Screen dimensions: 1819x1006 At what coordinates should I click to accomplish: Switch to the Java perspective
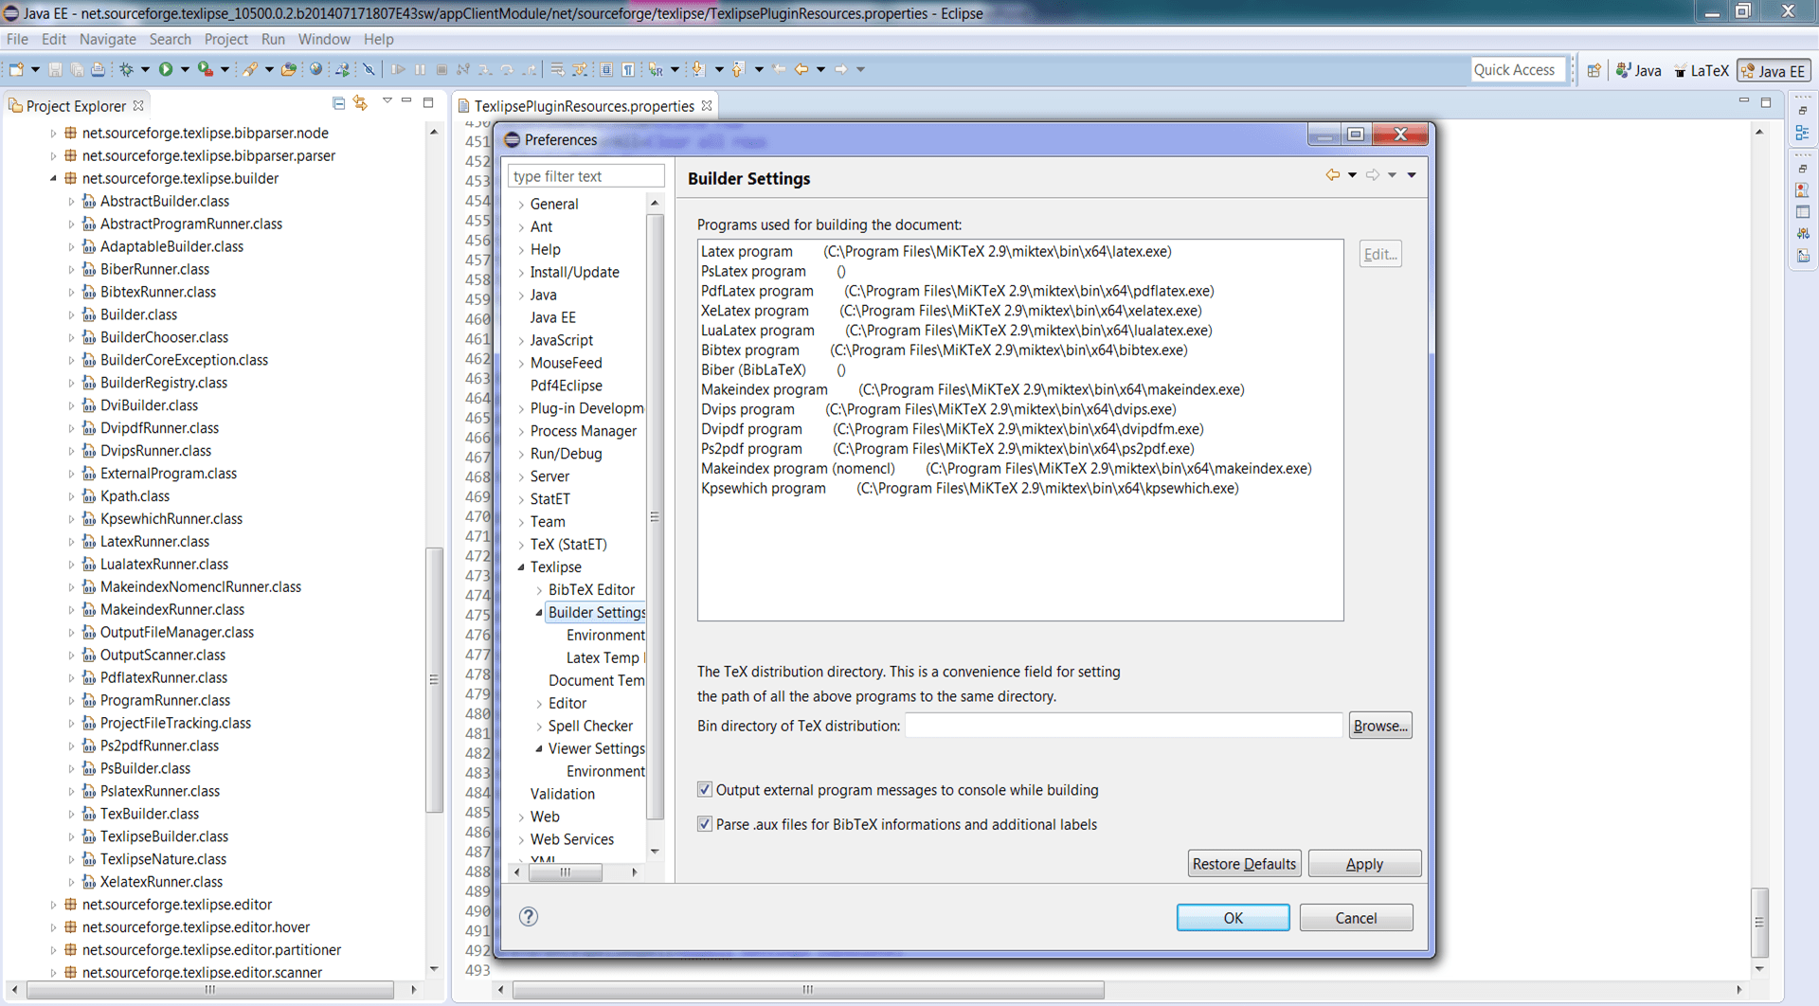[x=1639, y=70]
